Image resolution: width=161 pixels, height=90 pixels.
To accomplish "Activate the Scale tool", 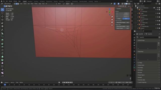I will coord(2,23).
